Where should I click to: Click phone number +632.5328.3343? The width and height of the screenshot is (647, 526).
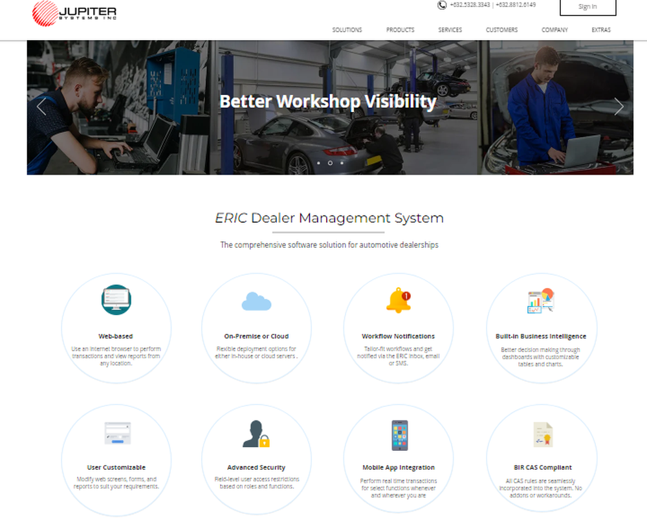470,5
